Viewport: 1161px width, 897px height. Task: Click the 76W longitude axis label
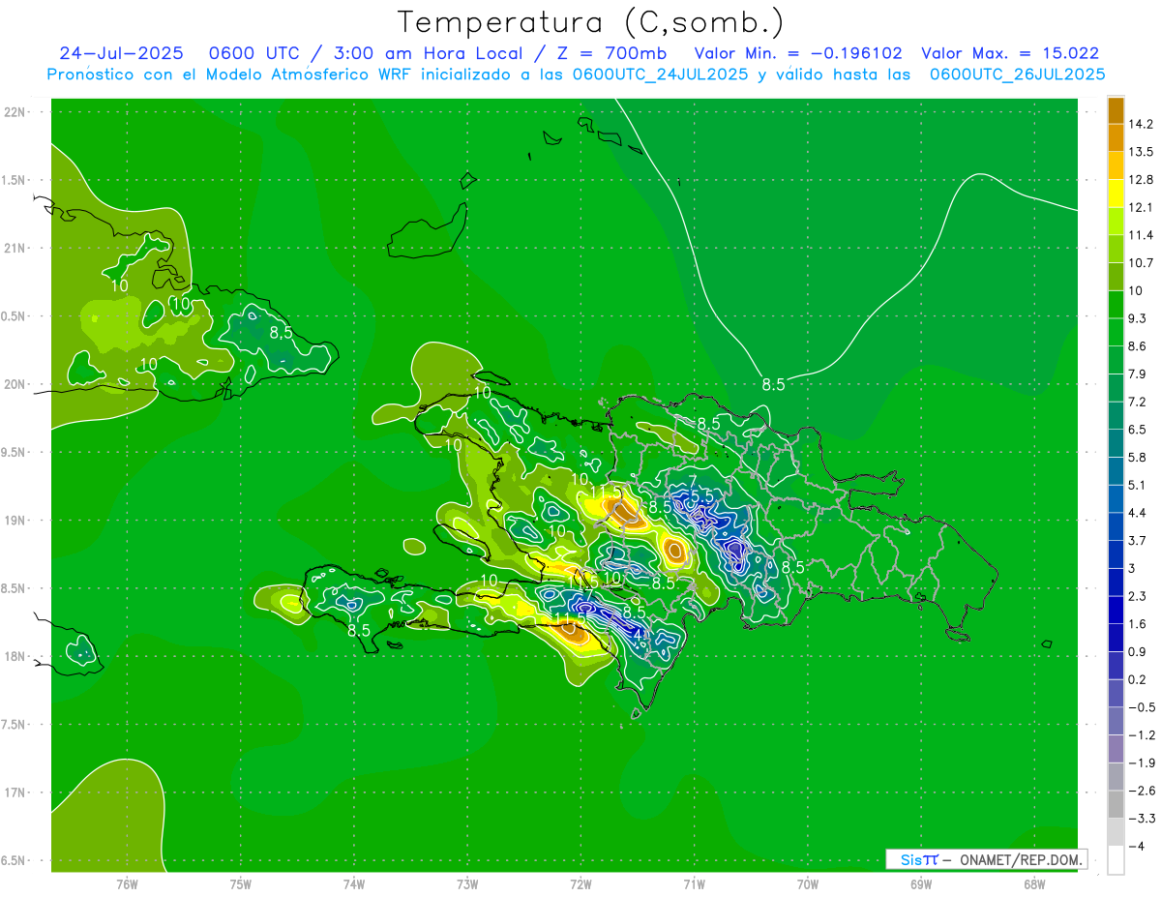127,884
